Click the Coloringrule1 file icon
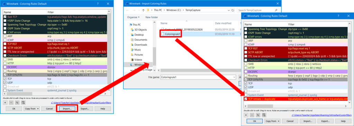This screenshot has height=126, width=354. click(162, 34)
